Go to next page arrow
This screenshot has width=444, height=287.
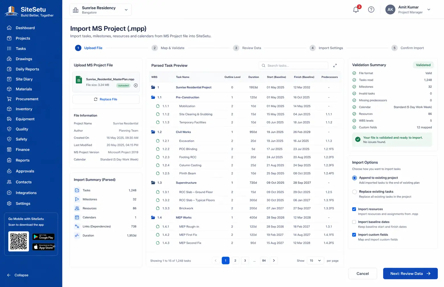[274, 261]
